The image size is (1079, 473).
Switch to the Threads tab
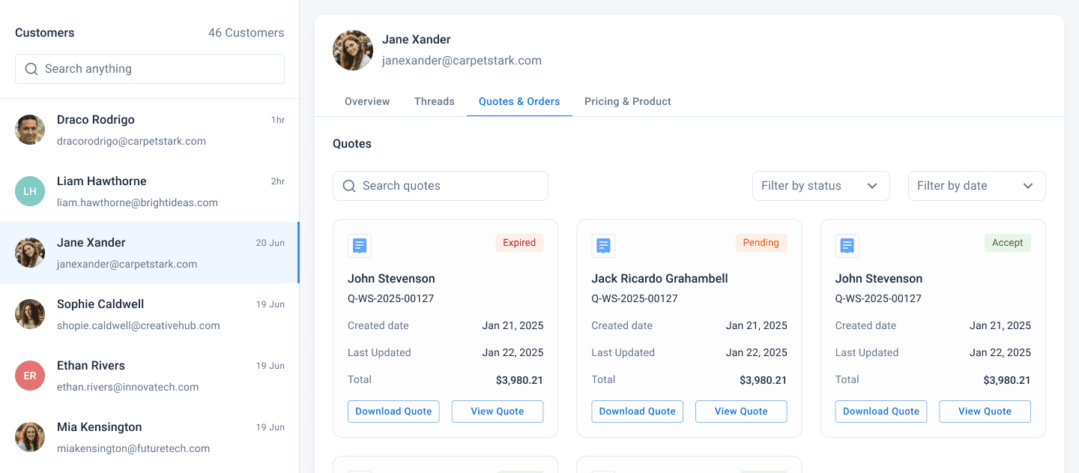click(435, 101)
